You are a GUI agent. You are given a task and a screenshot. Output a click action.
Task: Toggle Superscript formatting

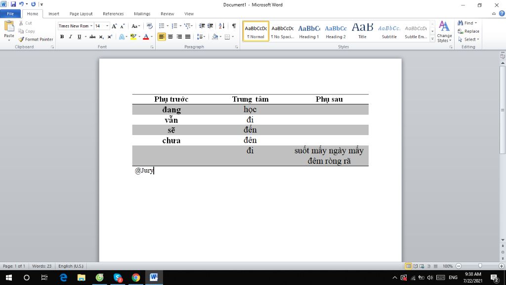point(110,37)
